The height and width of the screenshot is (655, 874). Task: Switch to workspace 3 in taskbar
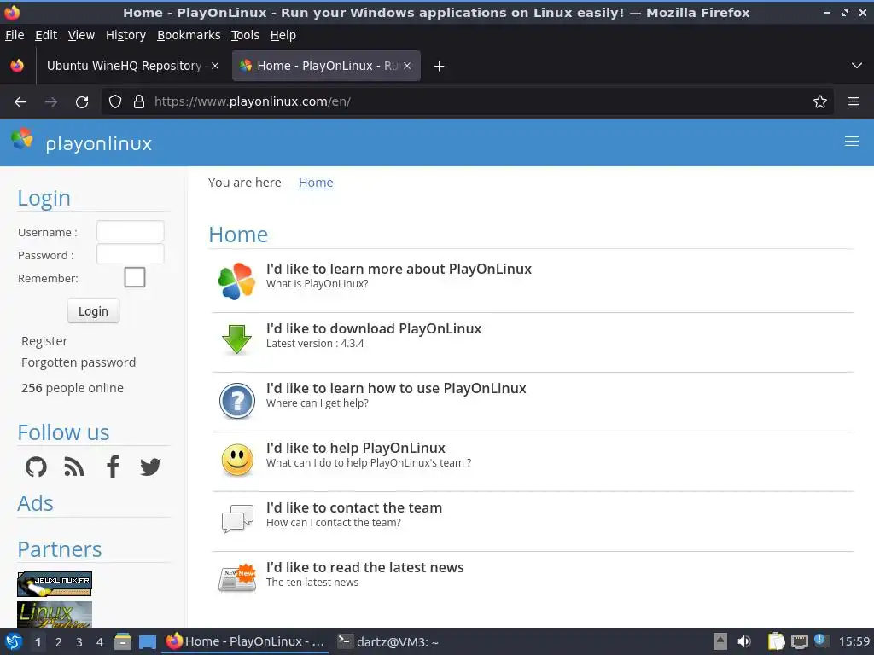[79, 642]
